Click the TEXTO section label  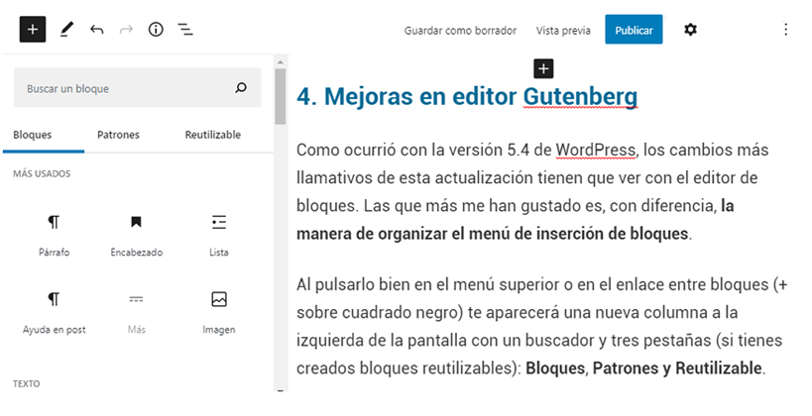pos(27,384)
